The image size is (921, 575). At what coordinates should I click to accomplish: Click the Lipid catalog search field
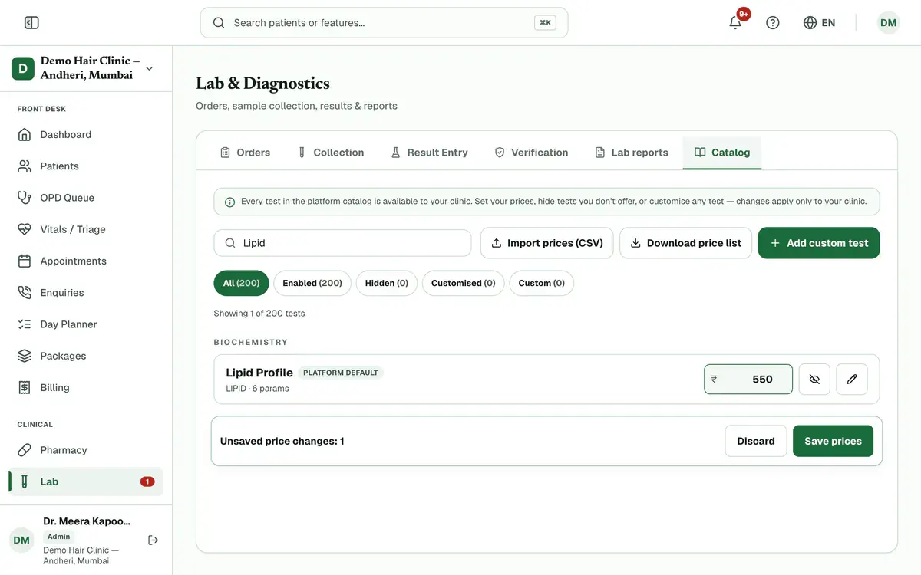(342, 243)
